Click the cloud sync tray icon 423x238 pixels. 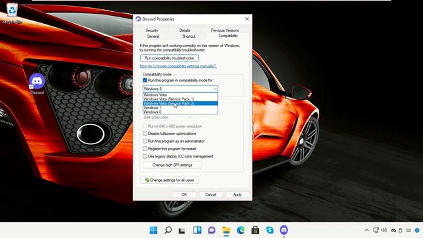(x=394, y=230)
